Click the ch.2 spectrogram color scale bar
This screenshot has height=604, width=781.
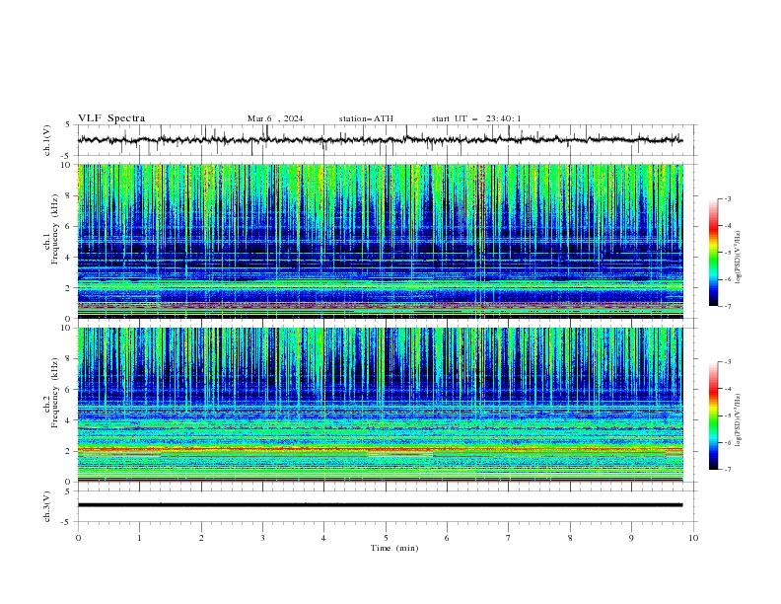tap(714, 415)
